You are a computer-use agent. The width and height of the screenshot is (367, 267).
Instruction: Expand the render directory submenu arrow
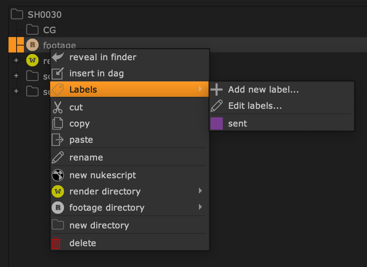point(200,191)
